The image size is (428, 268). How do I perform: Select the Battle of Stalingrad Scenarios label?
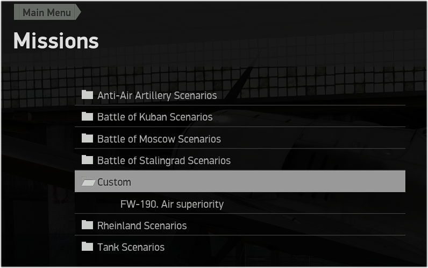[164, 161]
